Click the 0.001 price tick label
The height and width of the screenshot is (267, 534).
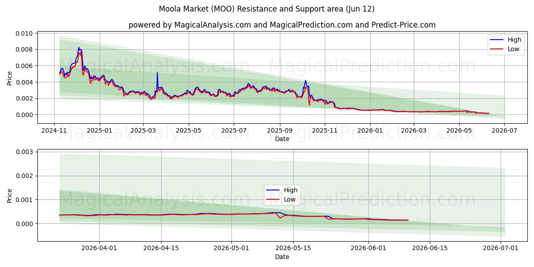click(24, 200)
